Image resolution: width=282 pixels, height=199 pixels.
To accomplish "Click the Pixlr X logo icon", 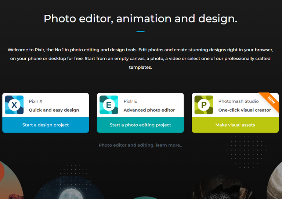I will pyautogui.click(x=14, y=105).
